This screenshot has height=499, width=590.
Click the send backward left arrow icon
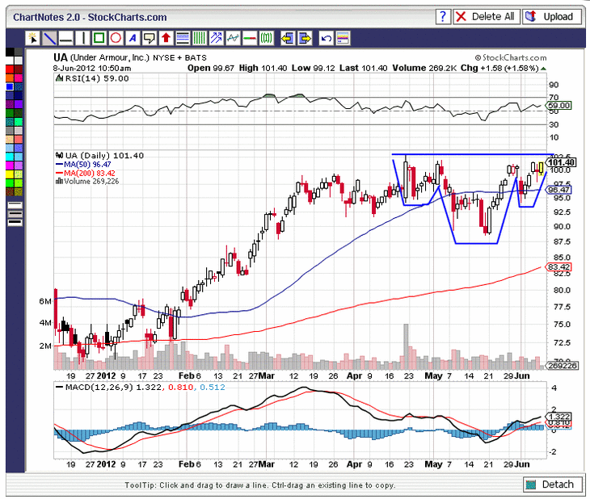click(288, 38)
